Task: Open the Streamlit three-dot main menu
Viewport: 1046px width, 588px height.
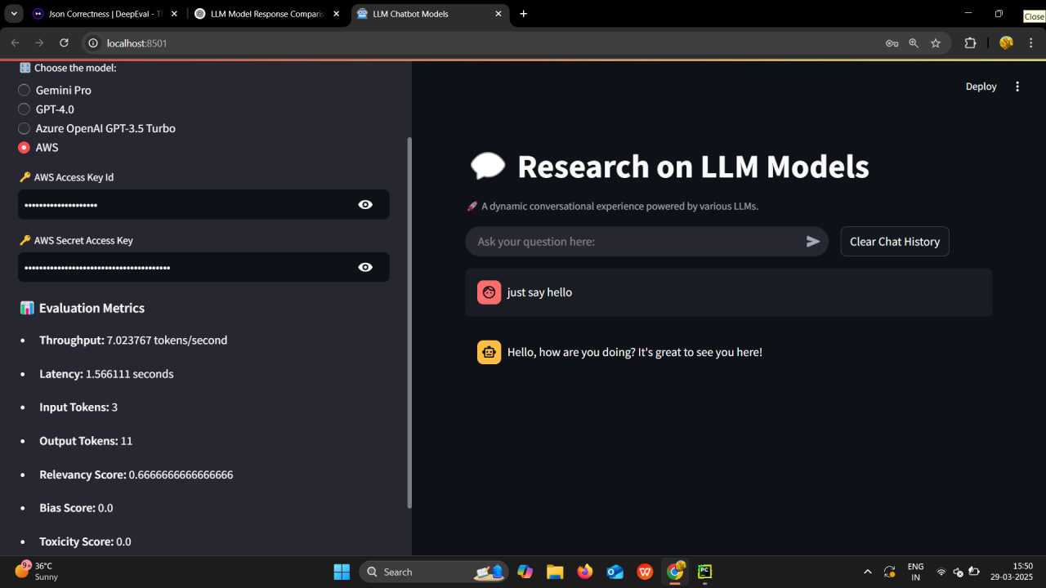Action: click(x=1017, y=87)
